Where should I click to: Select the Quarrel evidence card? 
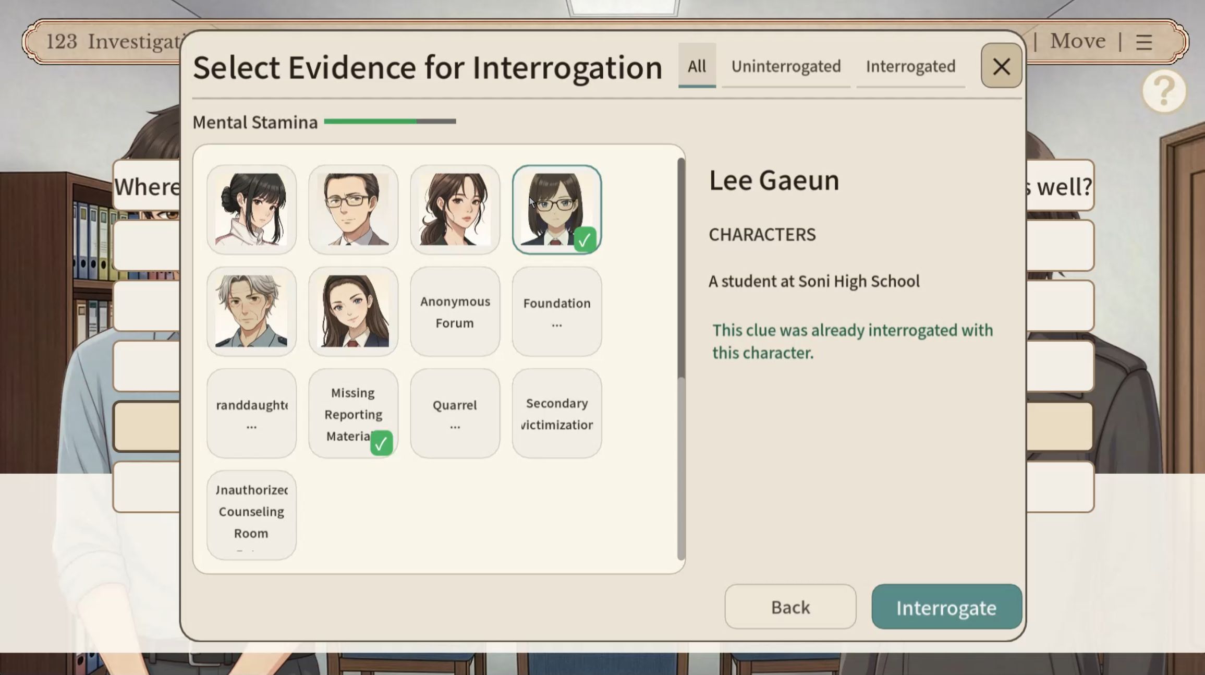[455, 413]
